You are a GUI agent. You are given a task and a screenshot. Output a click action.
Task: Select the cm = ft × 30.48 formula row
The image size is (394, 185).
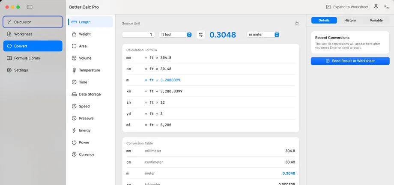211,69
